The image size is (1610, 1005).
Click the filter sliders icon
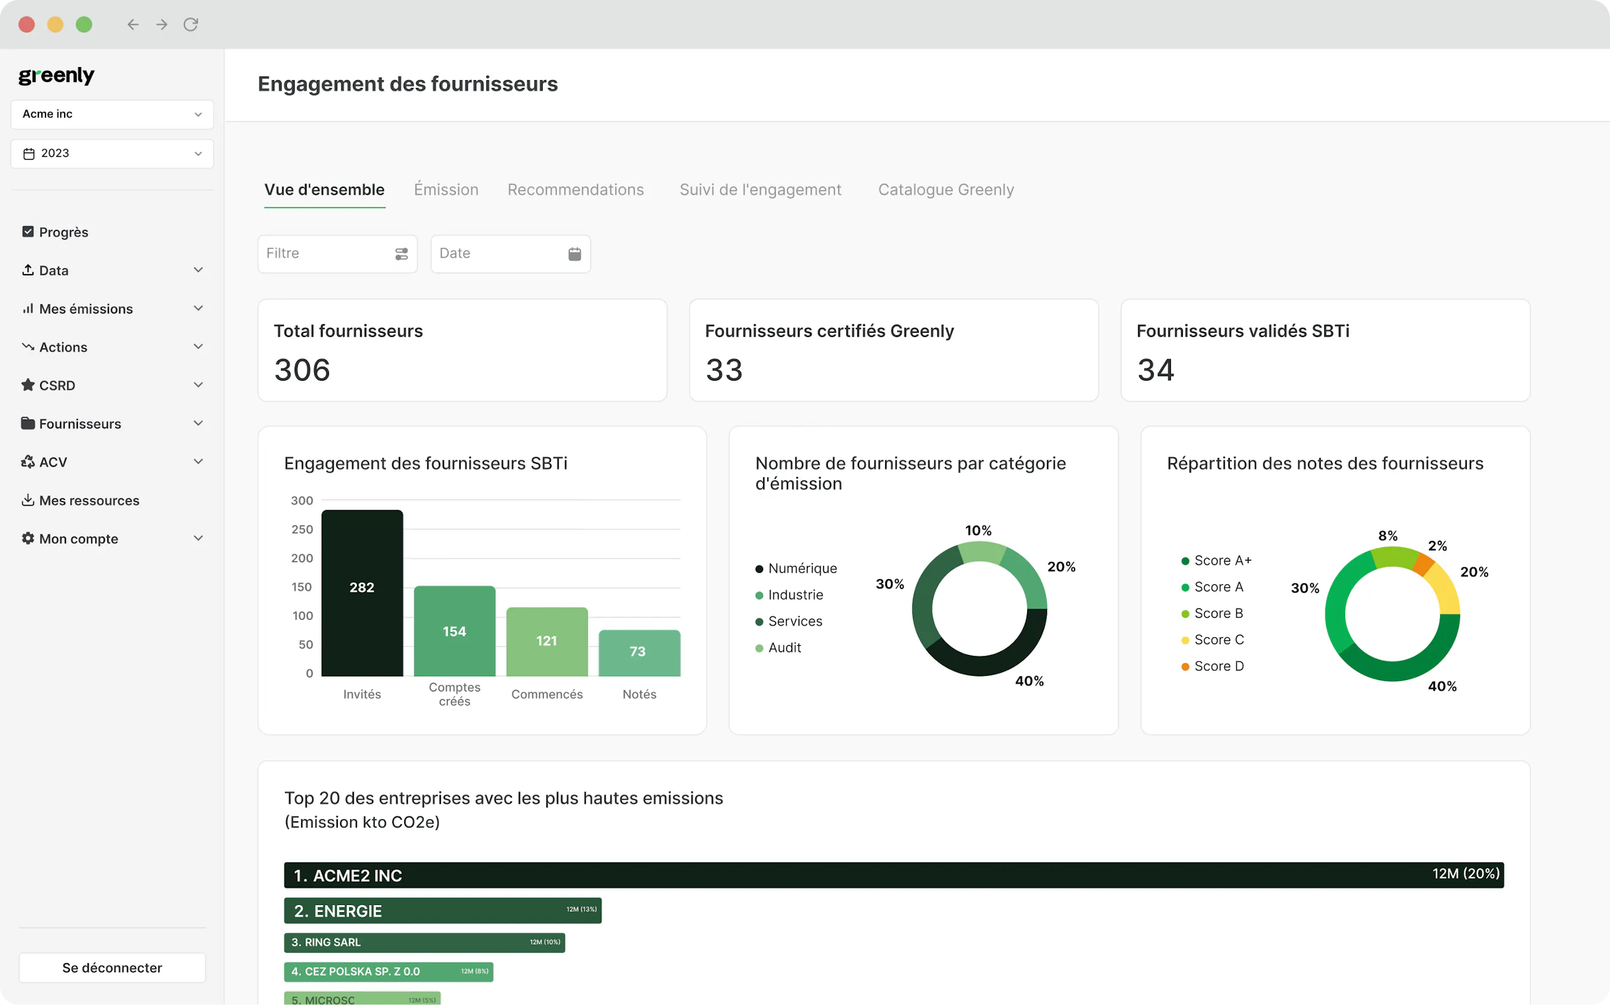coord(402,254)
